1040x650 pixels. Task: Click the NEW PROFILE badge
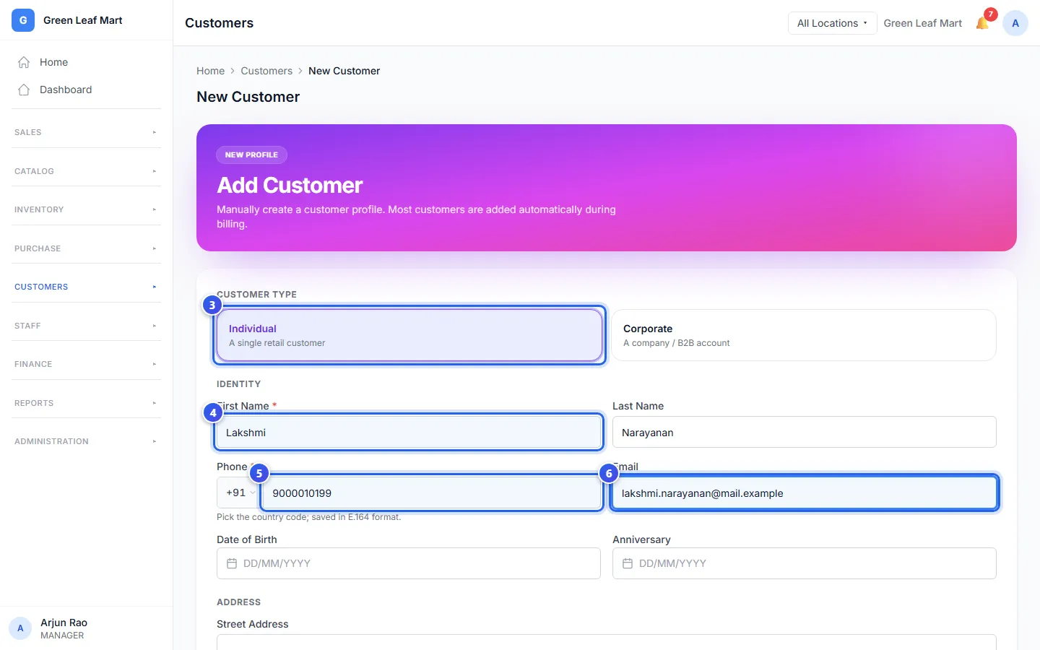click(x=251, y=155)
